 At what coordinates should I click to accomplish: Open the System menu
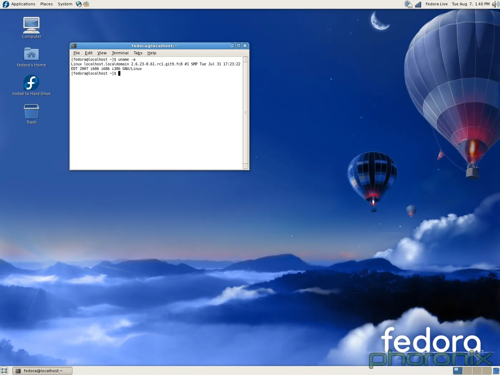[65, 4]
